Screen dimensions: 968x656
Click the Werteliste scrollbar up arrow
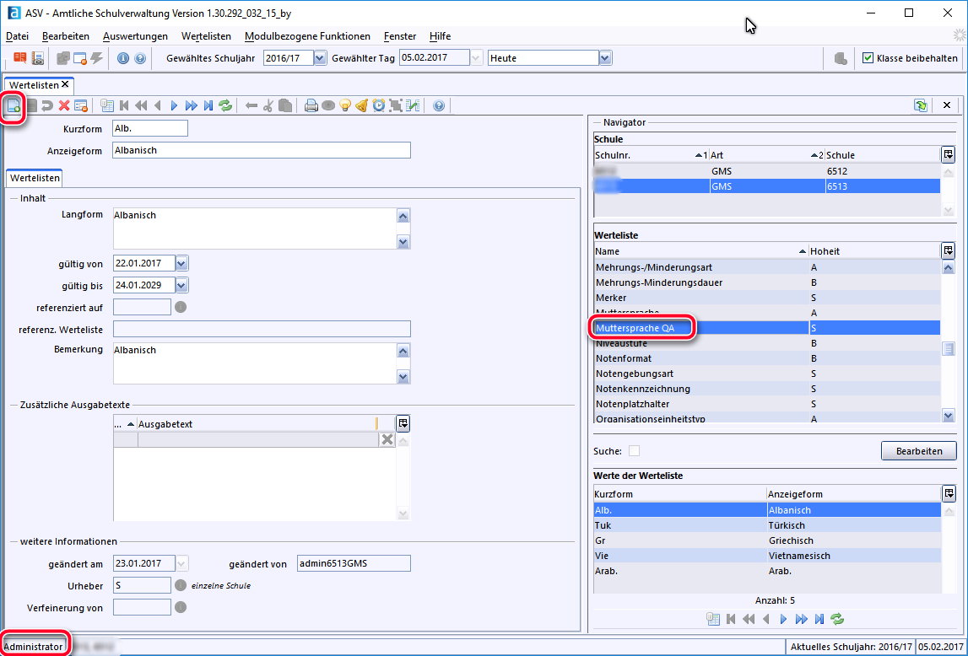(x=949, y=267)
